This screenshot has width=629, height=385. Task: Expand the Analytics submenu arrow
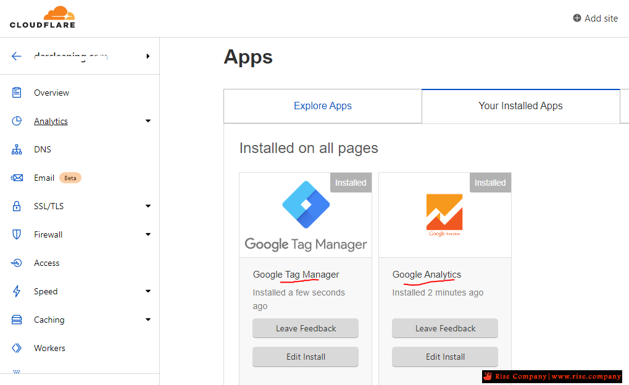point(148,121)
